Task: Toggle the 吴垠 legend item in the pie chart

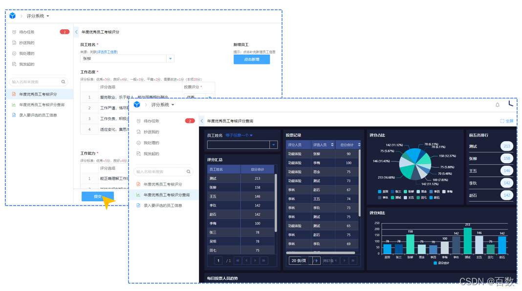Action: (383, 191)
